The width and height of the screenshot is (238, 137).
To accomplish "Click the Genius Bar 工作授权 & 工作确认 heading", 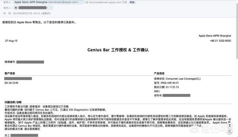I will click(x=118, y=50).
